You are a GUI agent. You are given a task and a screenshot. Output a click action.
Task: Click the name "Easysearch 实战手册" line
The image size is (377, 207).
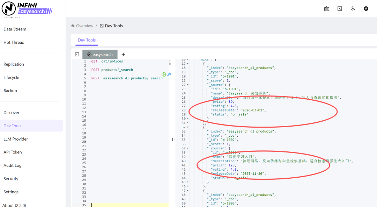[240, 93]
